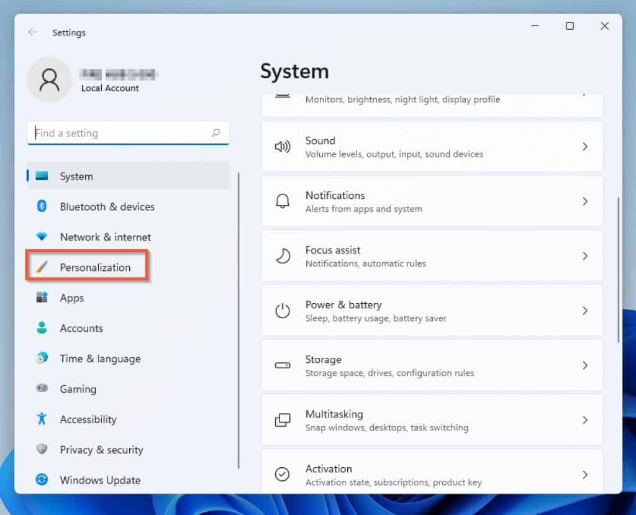
Task: Click the Notifications bell icon
Action: (283, 201)
